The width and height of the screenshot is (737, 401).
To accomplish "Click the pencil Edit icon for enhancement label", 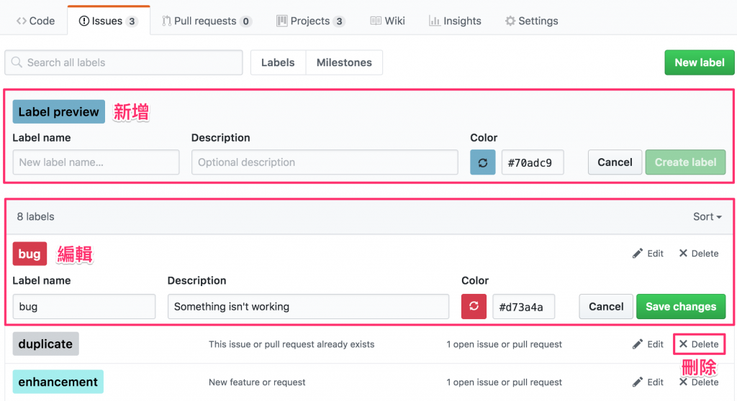I will click(638, 382).
